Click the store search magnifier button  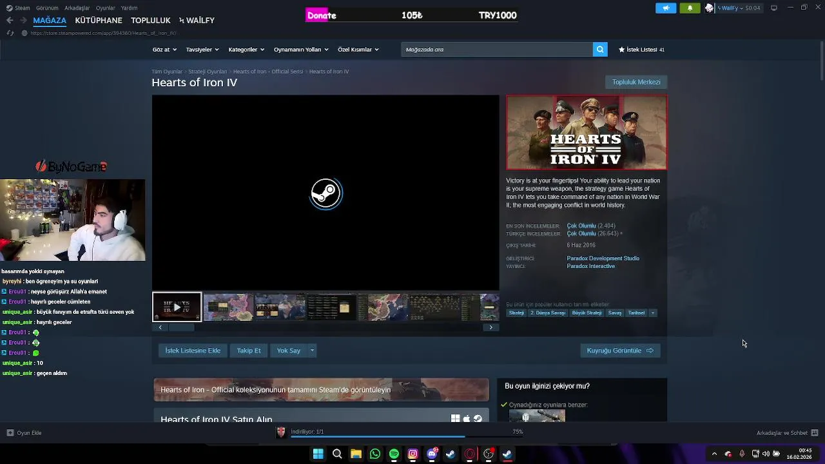coord(600,50)
